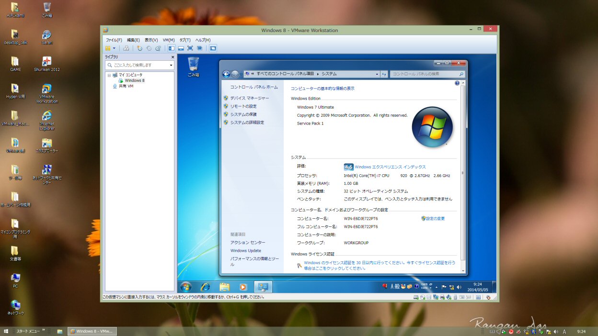Click the コントロール パネルの検索 search box
The width and height of the screenshot is (598, 336).
[427, 74]
